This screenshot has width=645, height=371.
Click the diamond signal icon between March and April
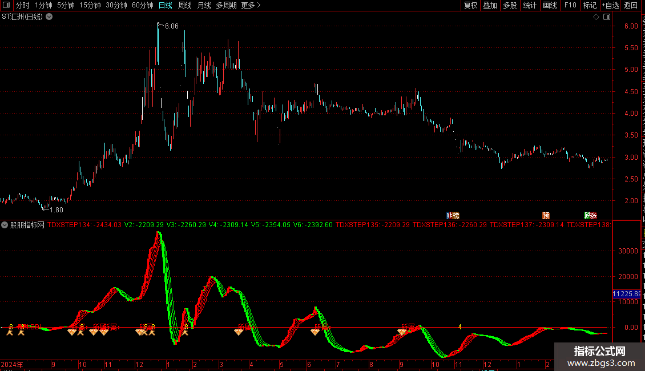point(239,332)
